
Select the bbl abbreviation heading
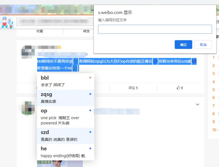(x=45, y=78)
